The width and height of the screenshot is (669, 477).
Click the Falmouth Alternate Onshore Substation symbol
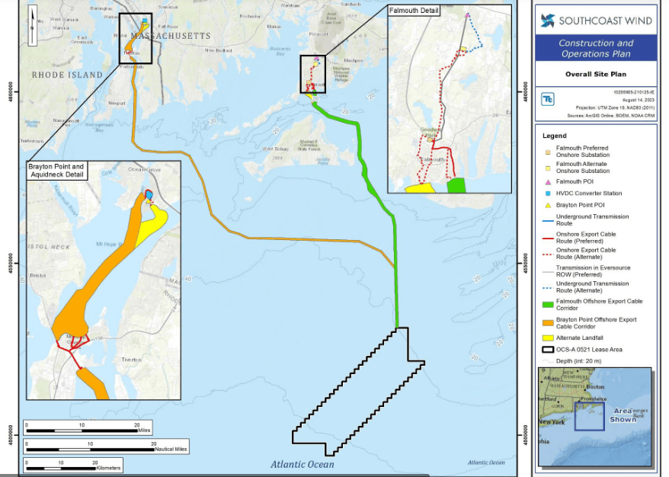pos(547,168)
